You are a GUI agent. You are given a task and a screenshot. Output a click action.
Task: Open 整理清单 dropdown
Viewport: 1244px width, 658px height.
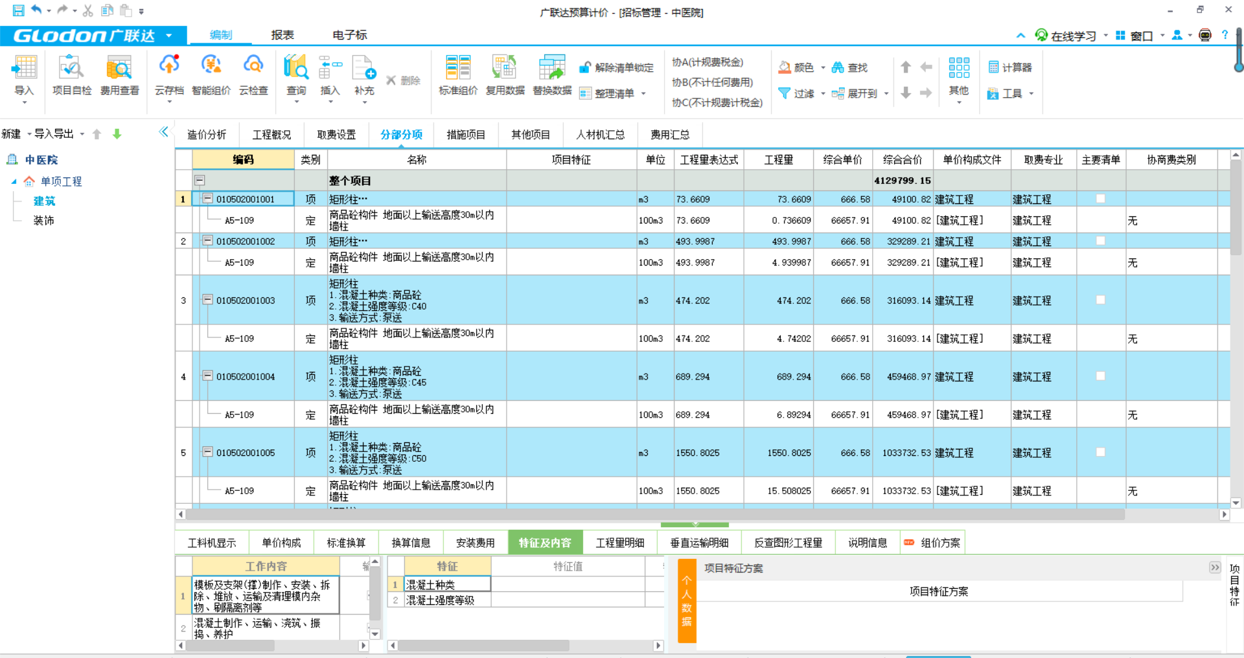tap(643, 94)
